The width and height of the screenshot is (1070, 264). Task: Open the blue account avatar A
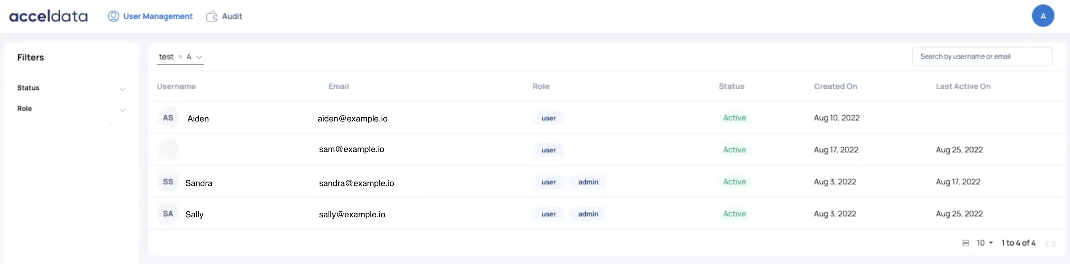[x=1043, y=16]
